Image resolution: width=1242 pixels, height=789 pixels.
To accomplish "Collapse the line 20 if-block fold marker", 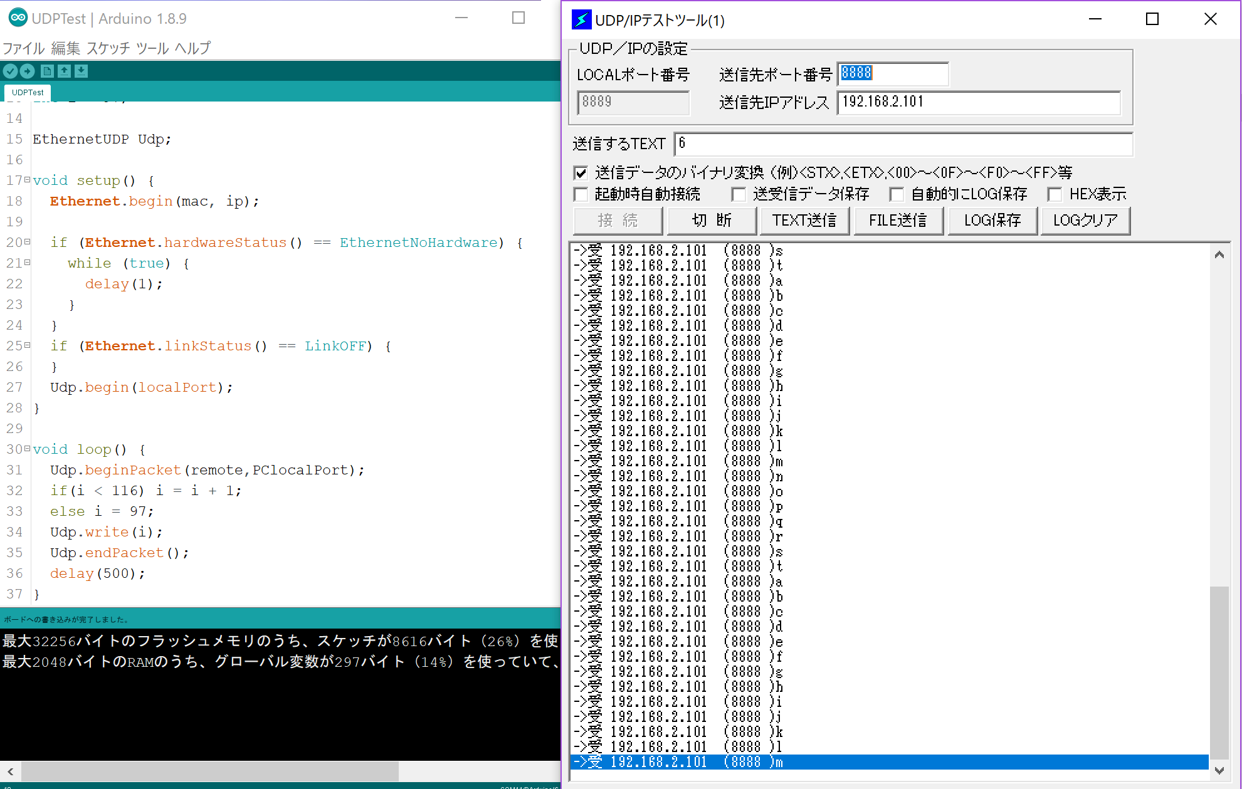I will 27,242.
